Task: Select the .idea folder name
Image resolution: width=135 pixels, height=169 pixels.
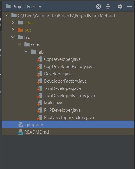Action: coord(29,23)
